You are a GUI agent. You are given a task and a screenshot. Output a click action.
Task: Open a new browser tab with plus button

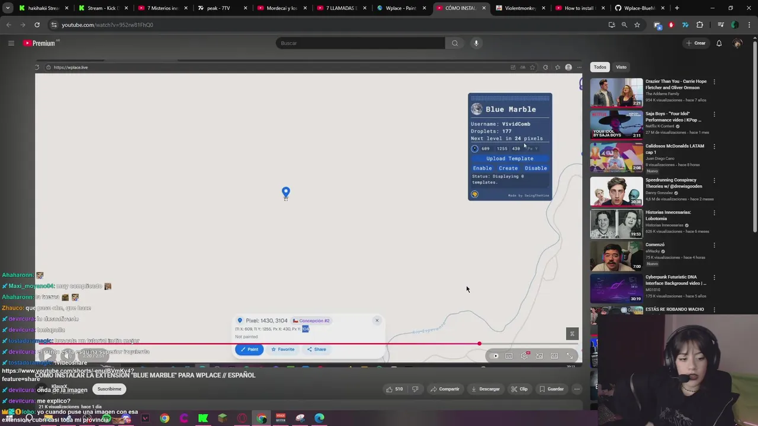pyautogui.click(x=677, y=8)
